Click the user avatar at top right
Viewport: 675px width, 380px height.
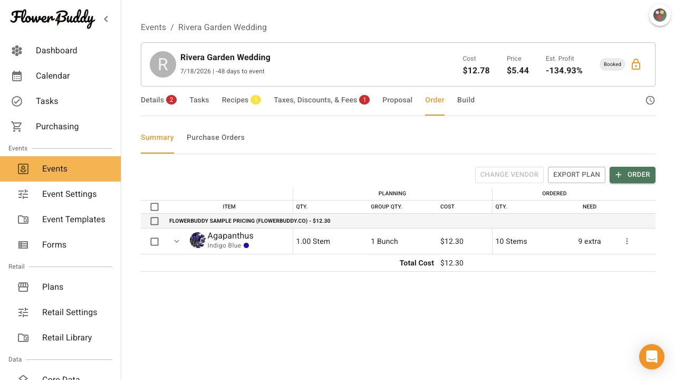coord(660,15)
